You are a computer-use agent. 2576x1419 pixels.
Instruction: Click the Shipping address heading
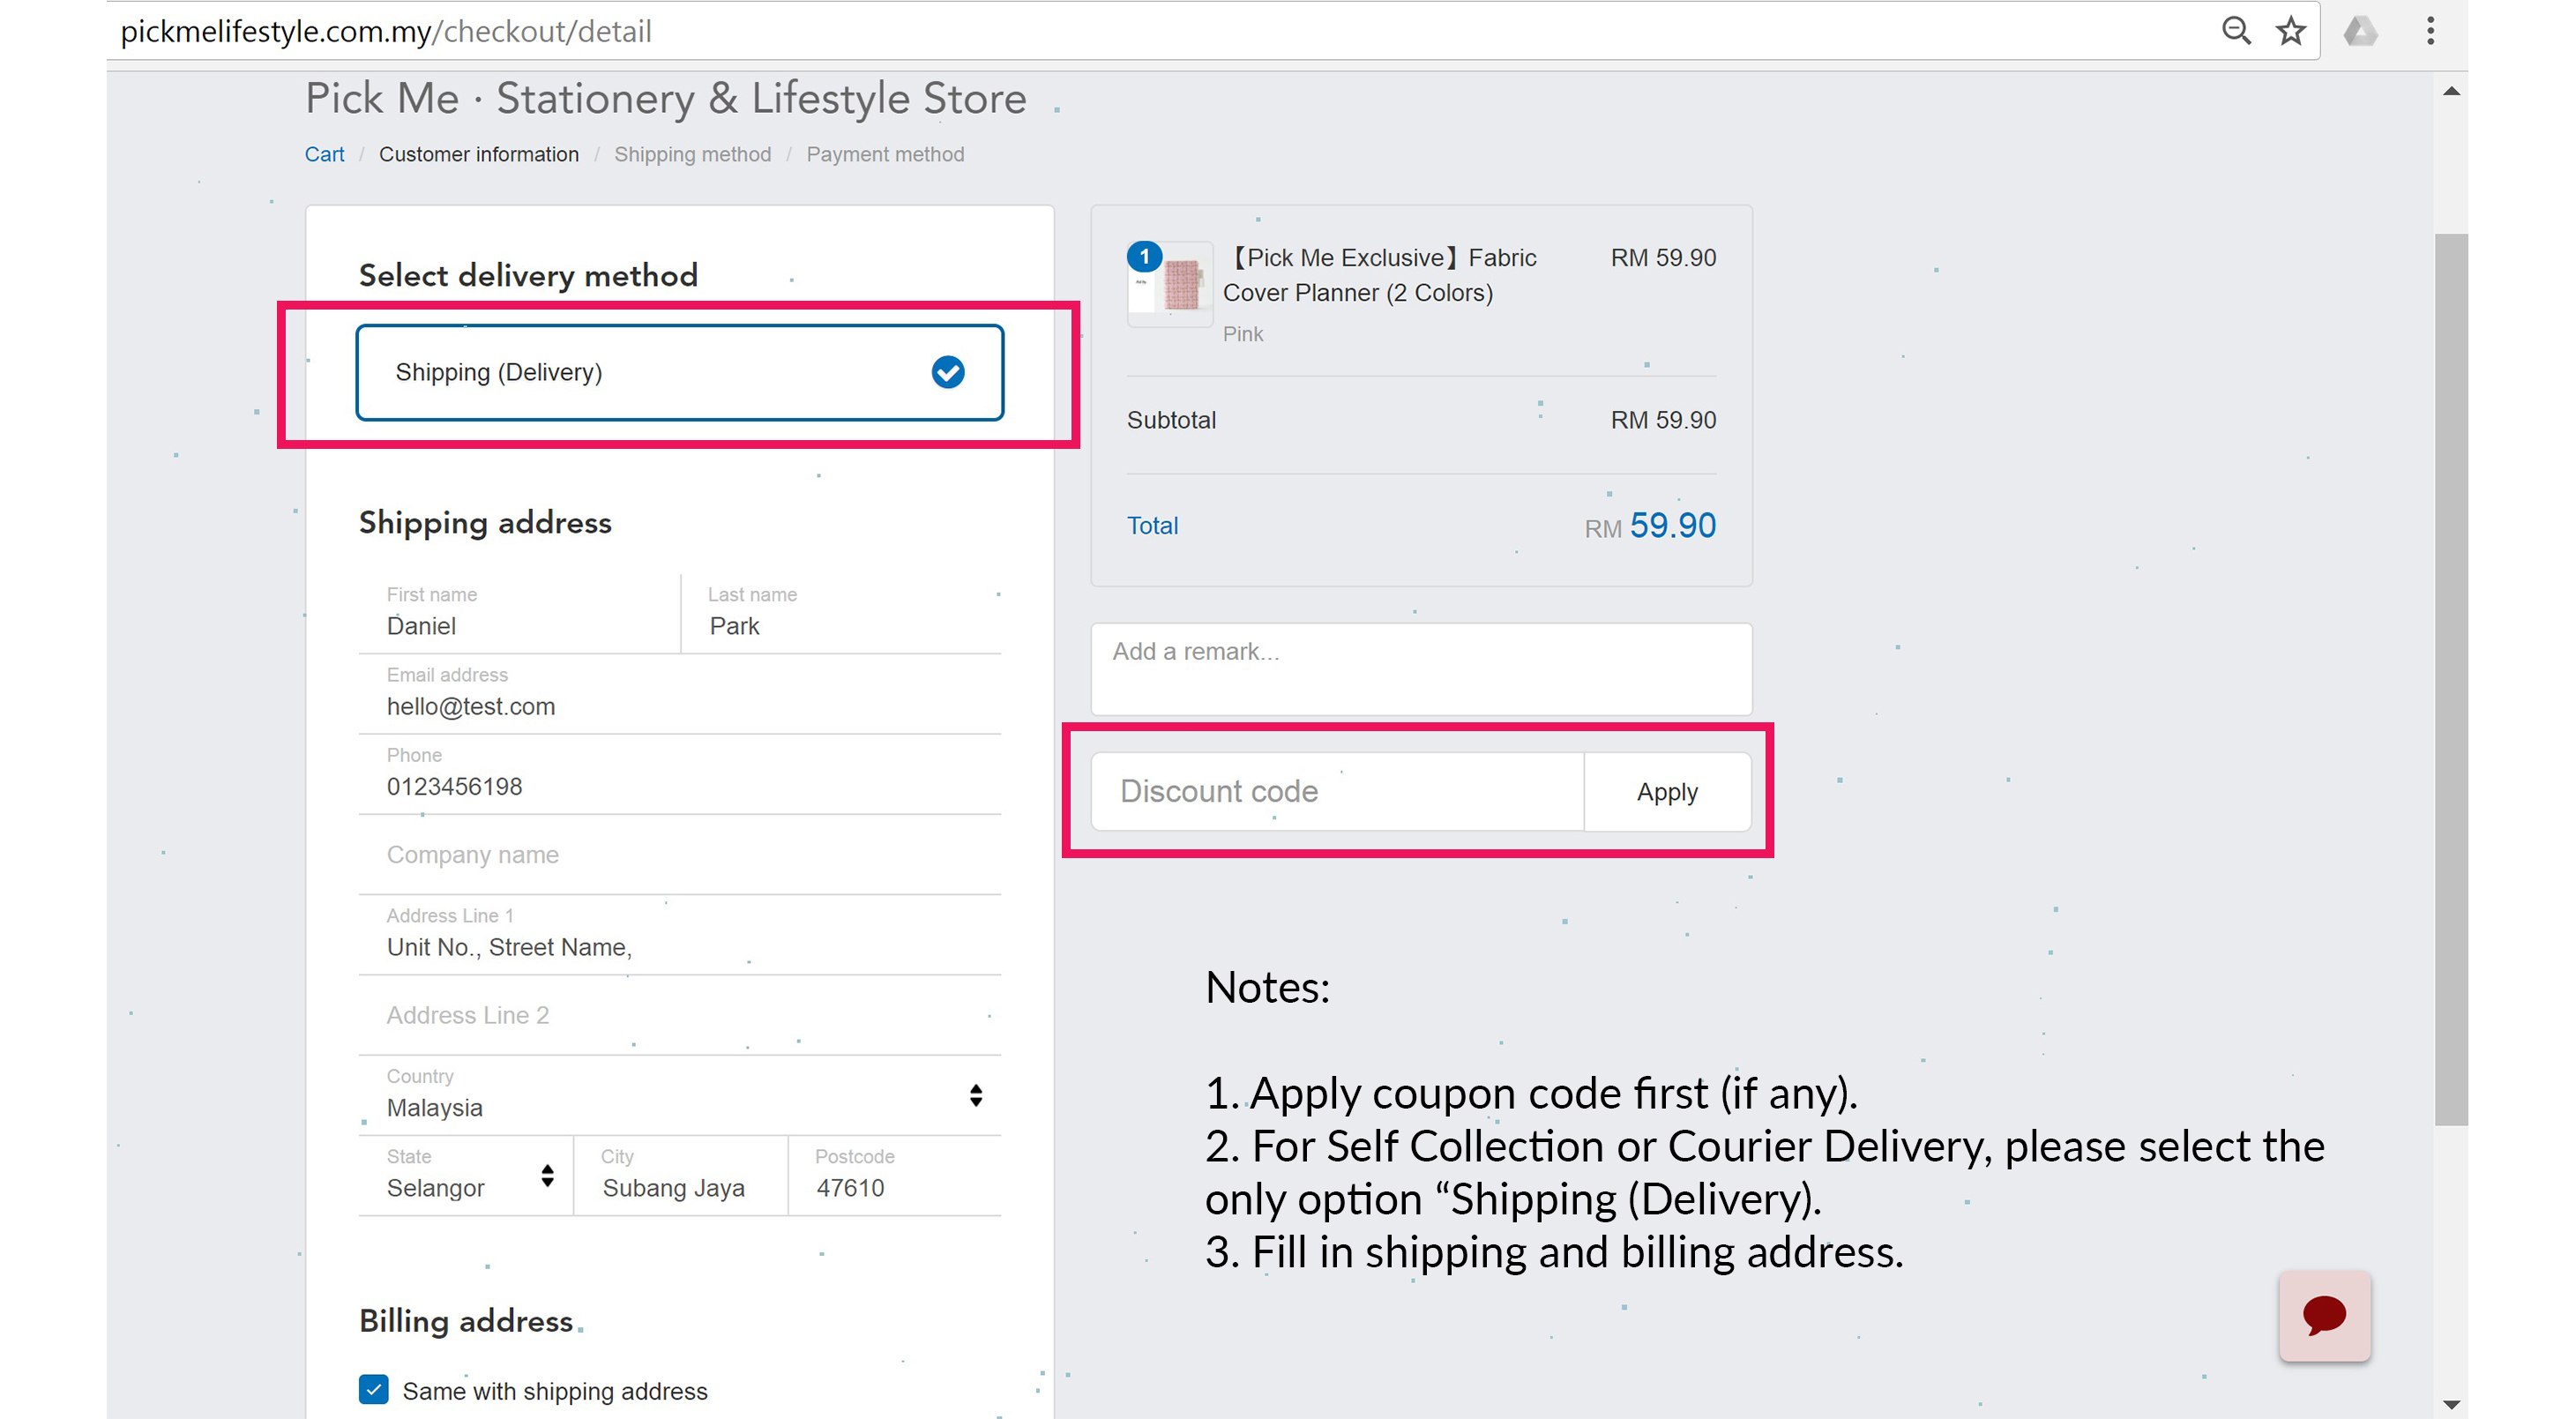coord(485,523)
